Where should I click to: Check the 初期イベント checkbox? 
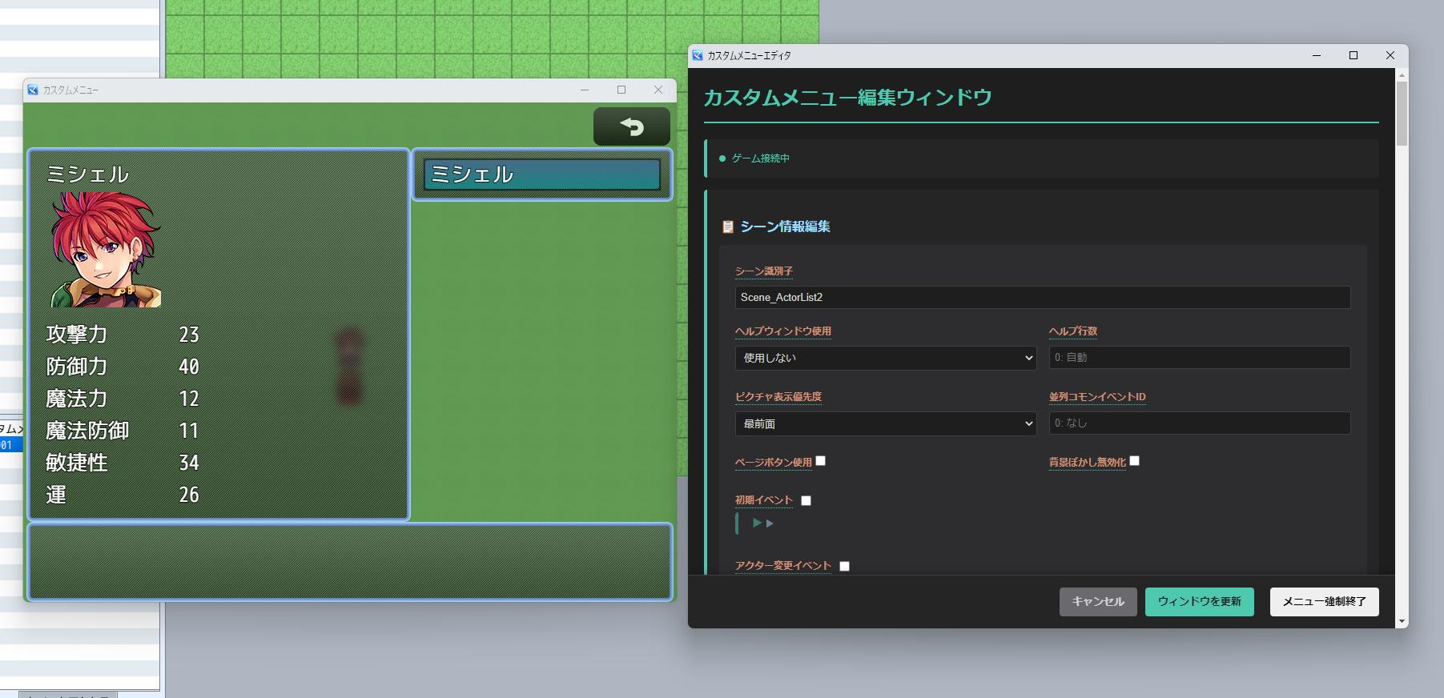point(806,501)
